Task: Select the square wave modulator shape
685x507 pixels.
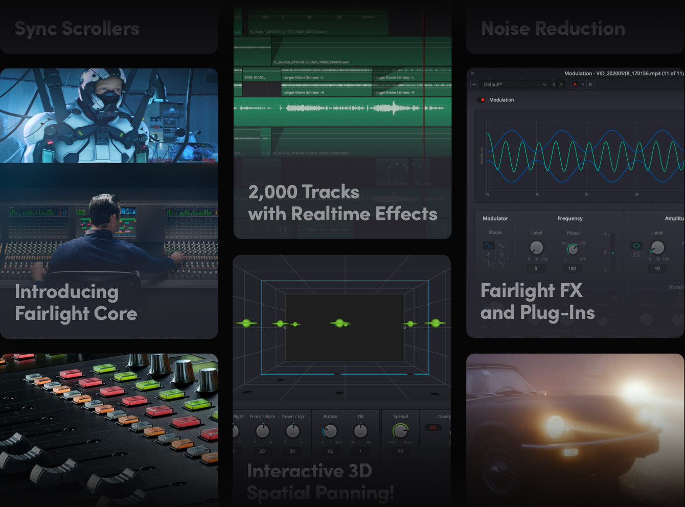Action: click(x=489, y=263)
